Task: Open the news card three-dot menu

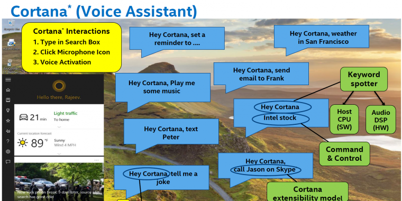Action: click(x=96, y=160)
